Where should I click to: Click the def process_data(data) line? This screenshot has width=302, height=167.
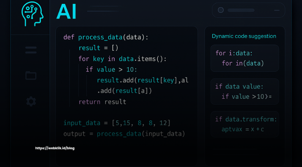click(106, 37)
